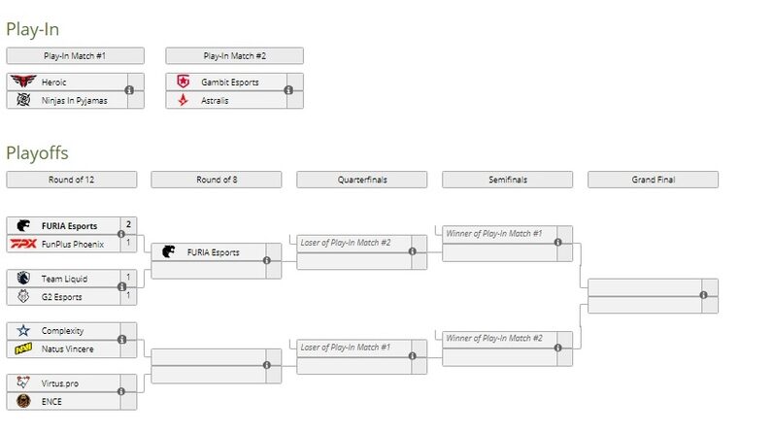Image resolution: width=773 pixels, height=431 pixels.
Task: Show match info for Virtus.pro vs ENCE
Action: [x=121, y=392]
